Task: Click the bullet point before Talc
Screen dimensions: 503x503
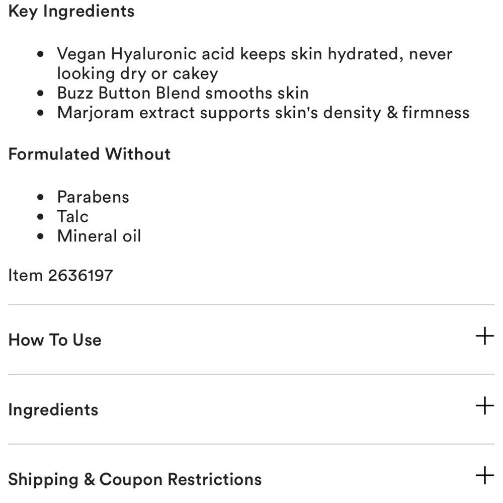Action: point(40,217)
